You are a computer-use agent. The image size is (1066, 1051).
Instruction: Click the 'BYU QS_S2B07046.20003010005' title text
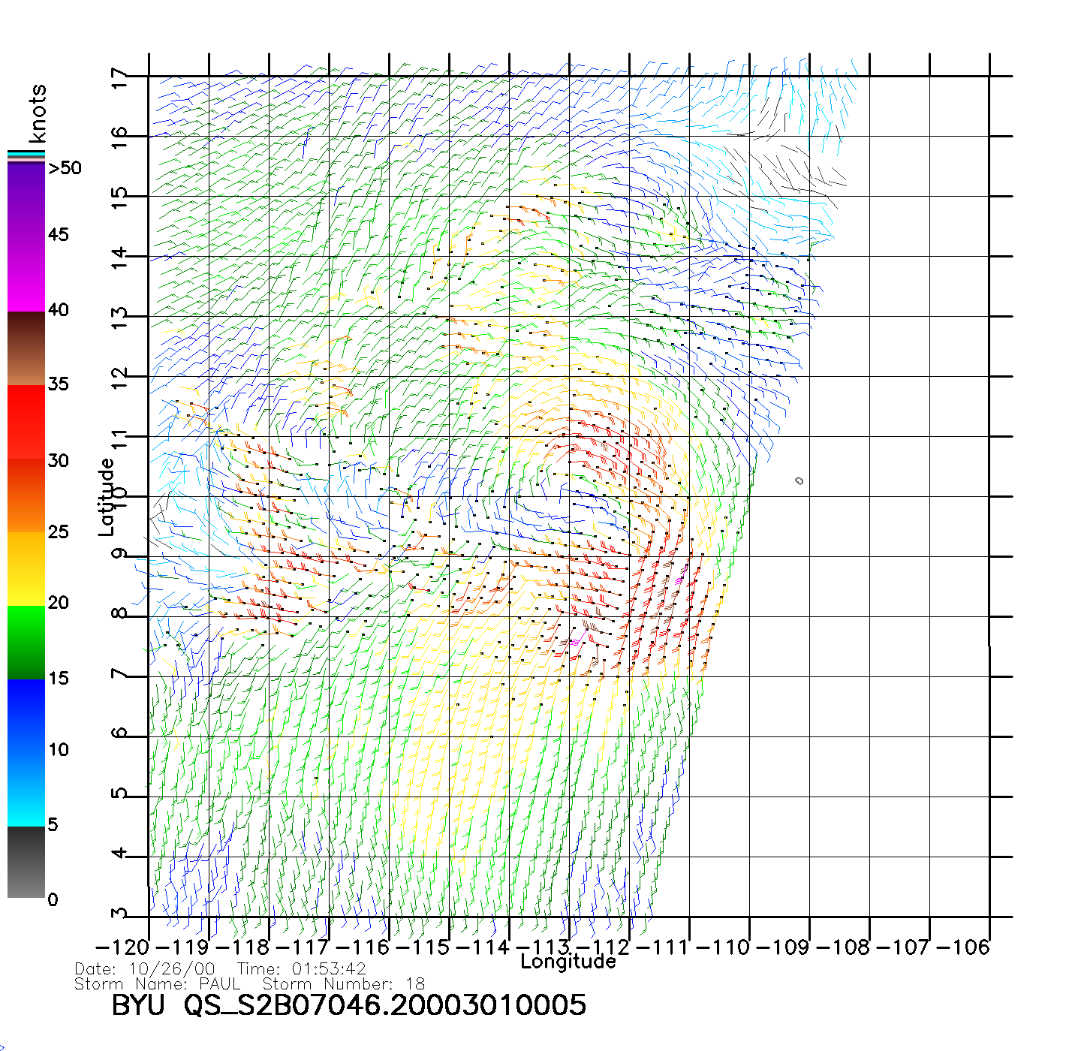(348, 1005)
